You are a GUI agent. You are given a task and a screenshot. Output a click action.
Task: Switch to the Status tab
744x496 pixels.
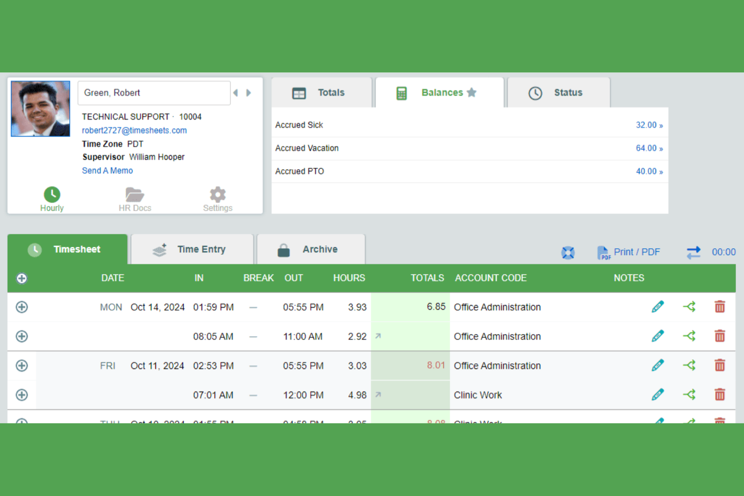[559, 92]
